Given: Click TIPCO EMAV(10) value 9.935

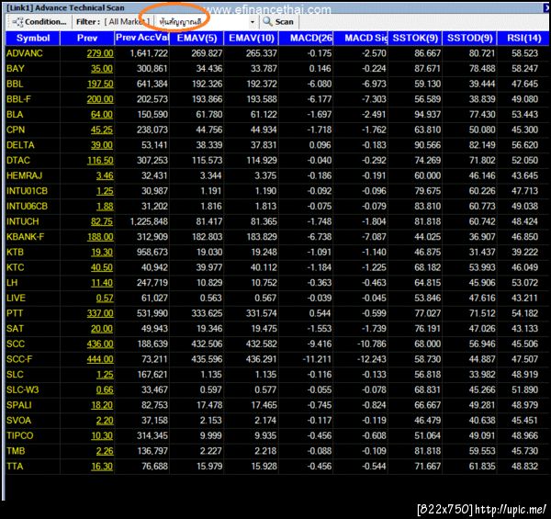Looking at the screenshot, I should click(265, 435).
